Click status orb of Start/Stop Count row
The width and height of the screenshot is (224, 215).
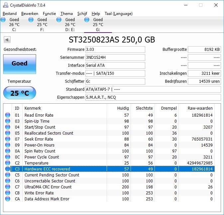8,127
